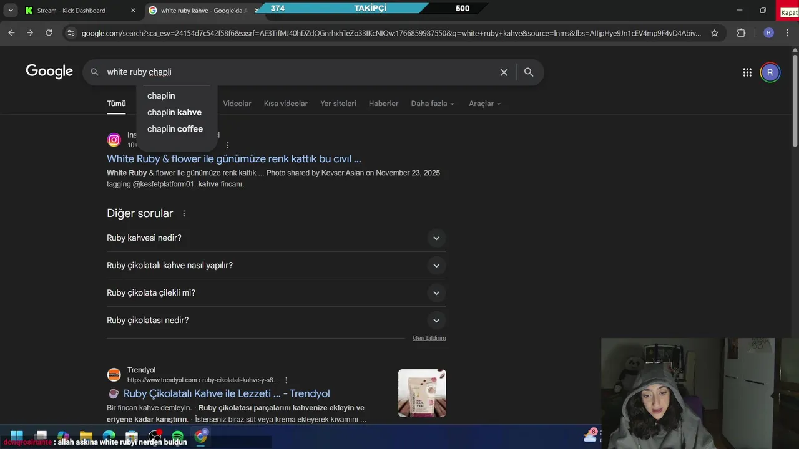Click the 'Geri bildirim' feedback link
The width and height of the screenshot is (799, 449).
429,338
